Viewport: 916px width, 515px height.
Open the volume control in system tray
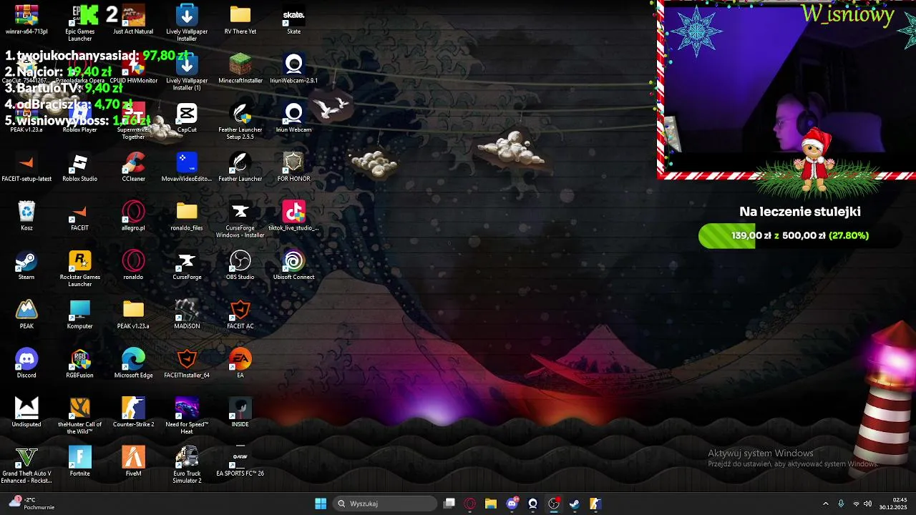[867, 504]
